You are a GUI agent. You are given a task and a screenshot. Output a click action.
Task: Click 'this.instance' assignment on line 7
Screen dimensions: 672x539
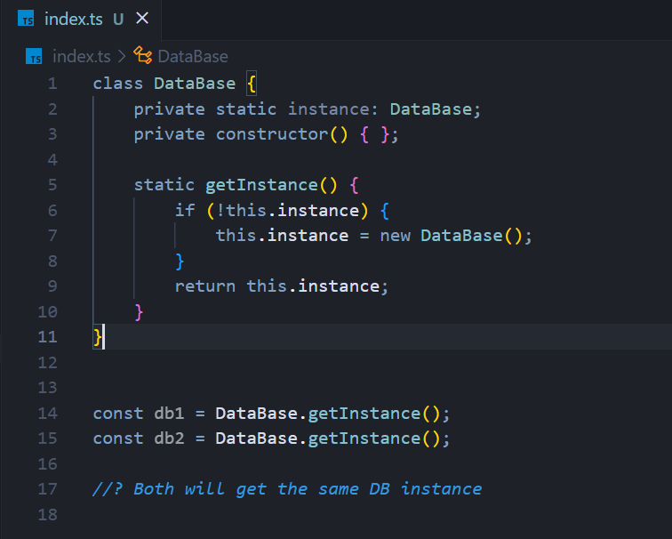tap(282, 236)
